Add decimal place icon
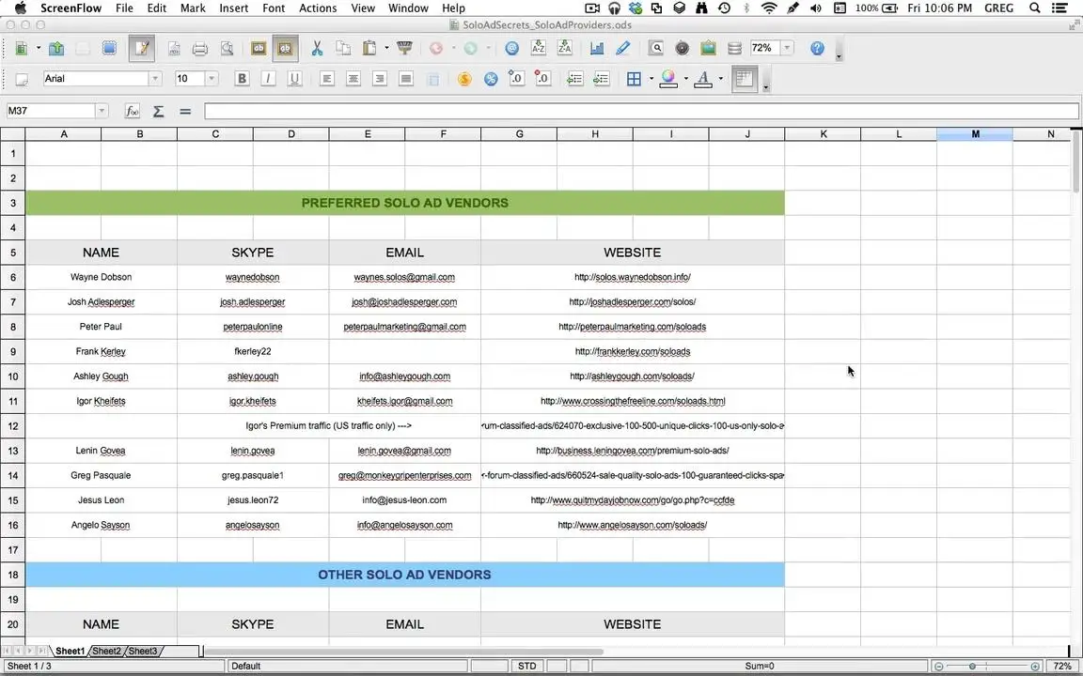The width and height of the screenshot is (1083, 676). point(516,79)
